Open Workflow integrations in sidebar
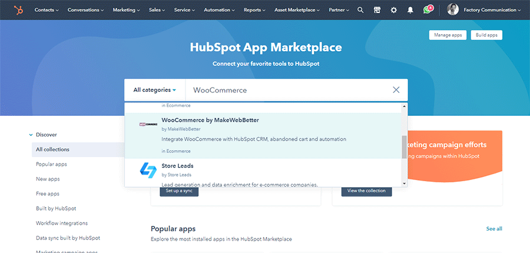 [x=62, y=223]
